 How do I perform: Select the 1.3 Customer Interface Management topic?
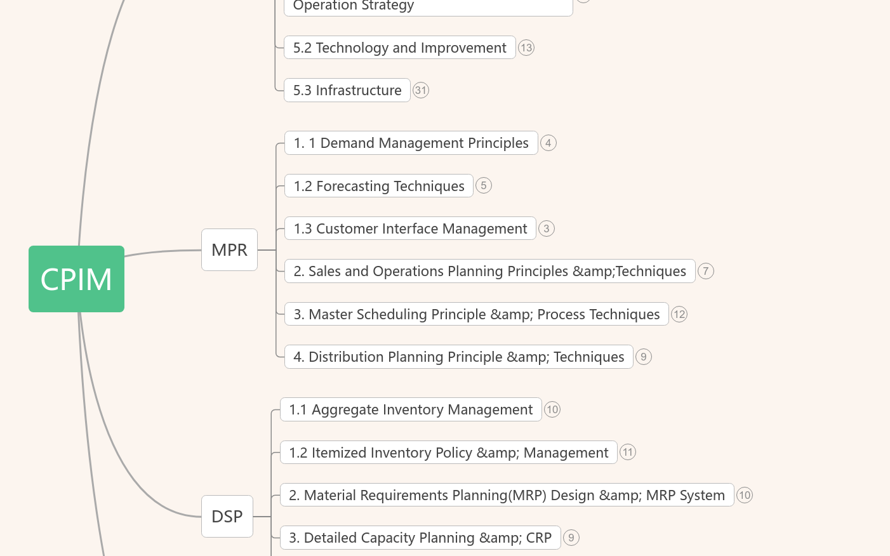[x=410, y=228]
